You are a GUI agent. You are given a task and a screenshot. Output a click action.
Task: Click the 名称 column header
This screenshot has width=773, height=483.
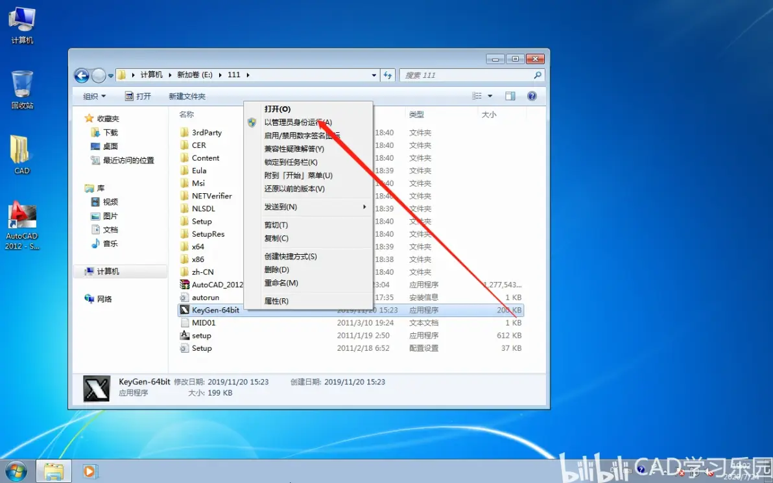(x=186, y=114)
